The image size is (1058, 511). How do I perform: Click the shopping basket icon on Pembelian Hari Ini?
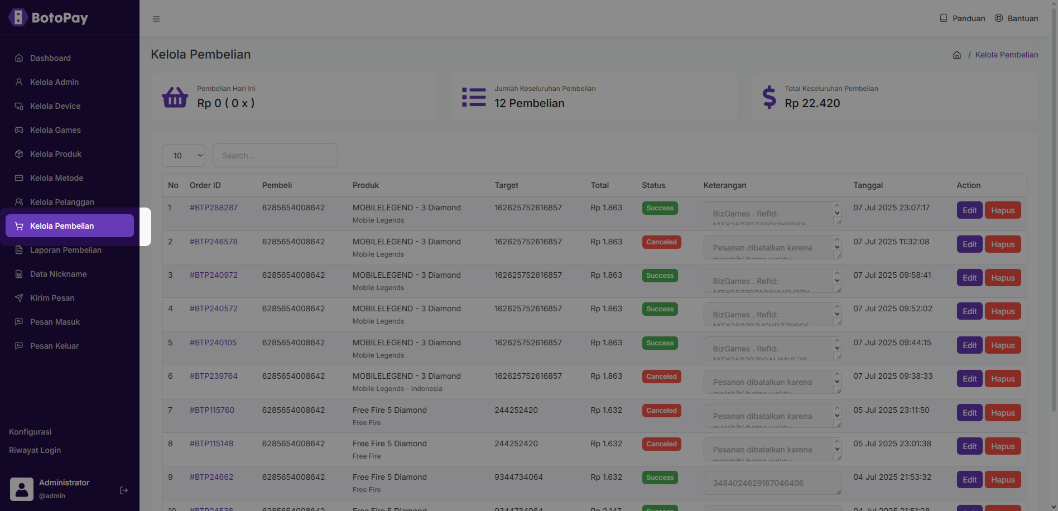coord(175,97)
